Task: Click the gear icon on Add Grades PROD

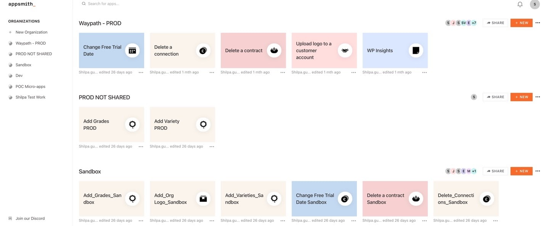Action: pos(132,124)
